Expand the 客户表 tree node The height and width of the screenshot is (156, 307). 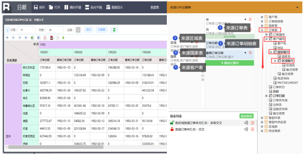262,17
